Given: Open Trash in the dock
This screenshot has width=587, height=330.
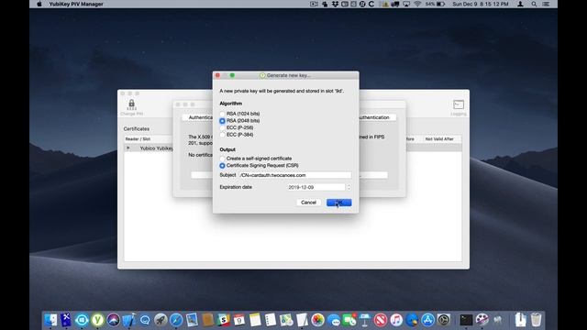Looking at the screenshot, I should 536,320.
